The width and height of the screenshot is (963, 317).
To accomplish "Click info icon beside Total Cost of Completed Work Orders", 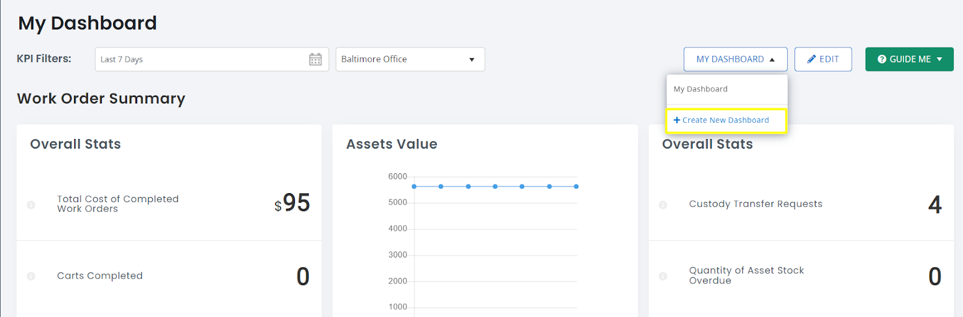I will tap(31, 205).
